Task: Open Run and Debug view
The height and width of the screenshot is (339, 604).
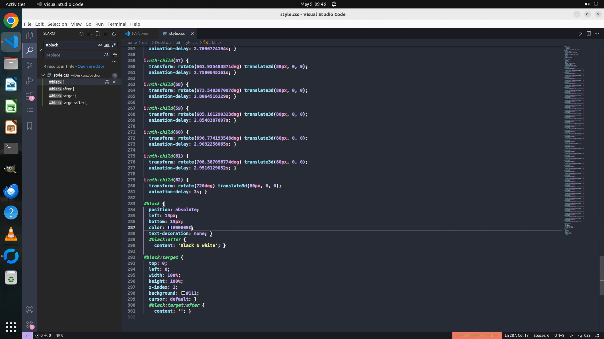Action: [30, 81]
